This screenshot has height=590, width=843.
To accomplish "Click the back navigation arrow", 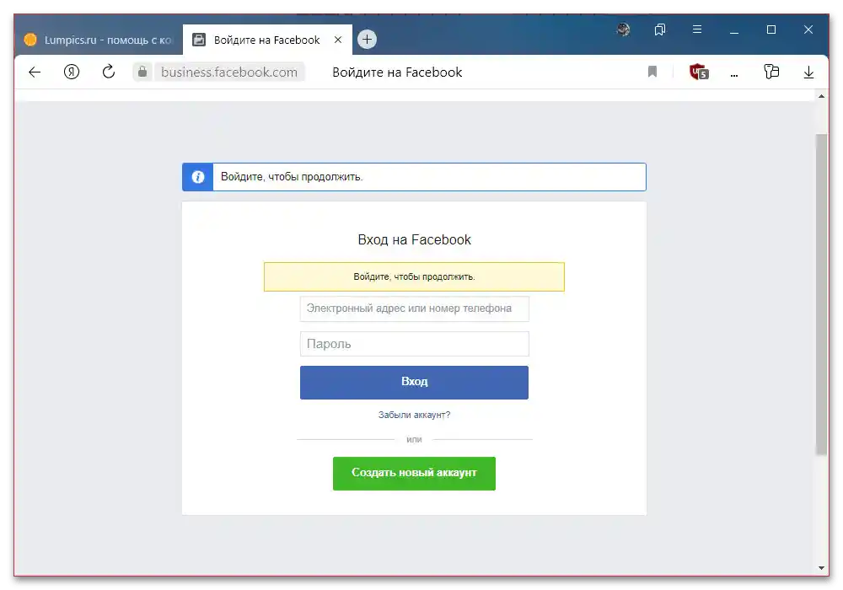I will click(34, 72).
